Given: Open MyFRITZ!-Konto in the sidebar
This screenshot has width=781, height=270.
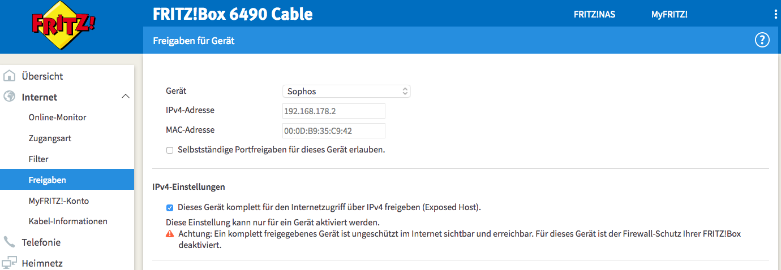Looking at the screenshot, I should (x=58, y=201).
